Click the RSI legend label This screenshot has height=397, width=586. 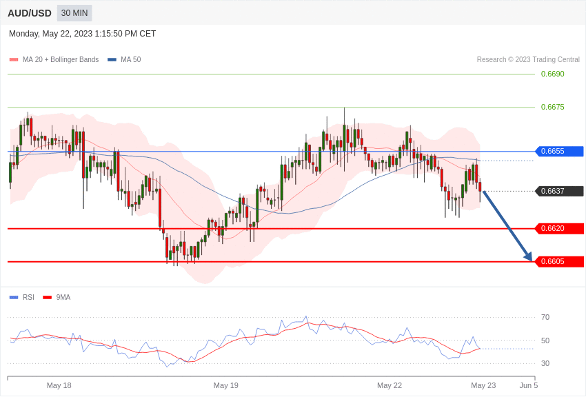point(28,298)
